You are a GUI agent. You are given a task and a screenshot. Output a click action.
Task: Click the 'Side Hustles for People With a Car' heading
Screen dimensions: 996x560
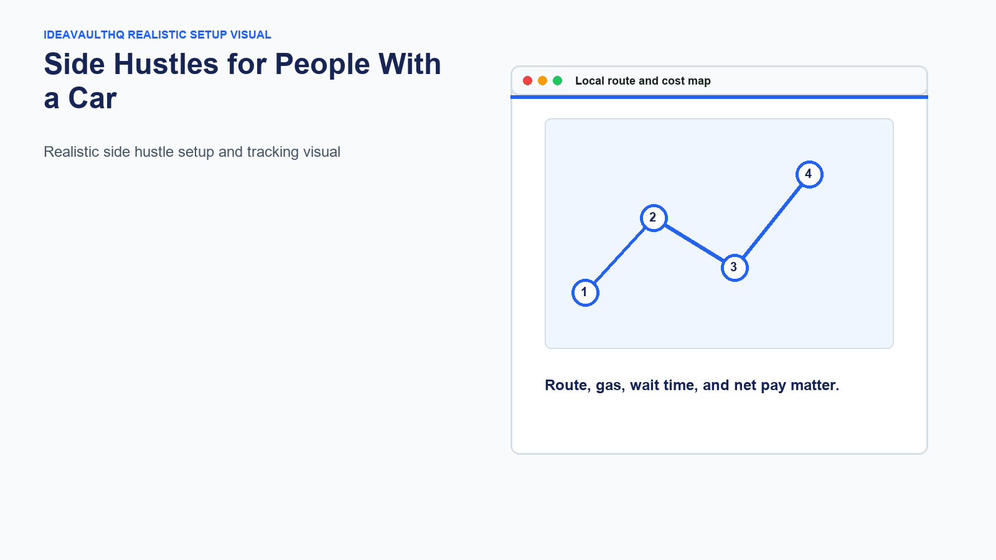pos(242,81)
